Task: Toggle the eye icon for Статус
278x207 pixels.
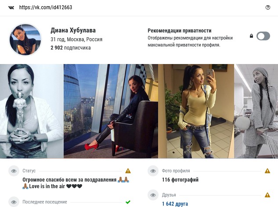Action: pos(14,171)
